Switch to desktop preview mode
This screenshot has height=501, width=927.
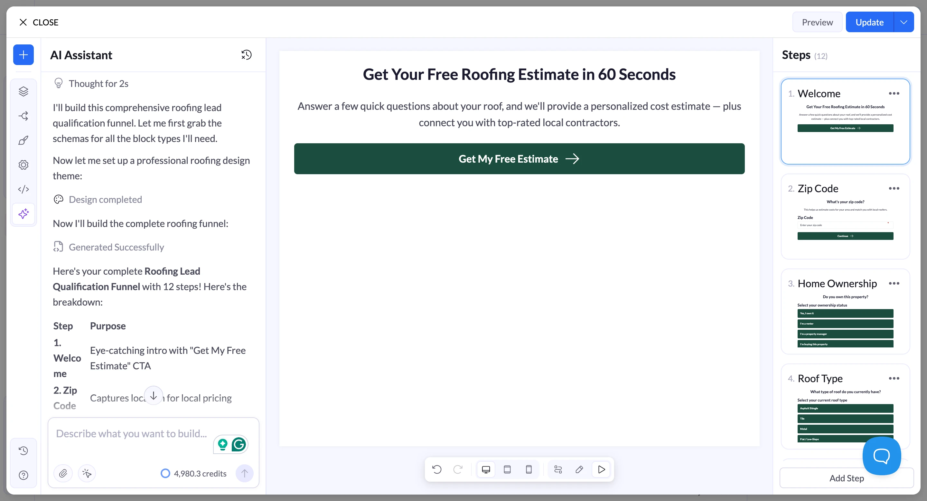click(x=486, y=469)
